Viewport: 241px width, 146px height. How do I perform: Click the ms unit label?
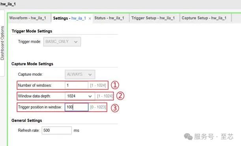pos(77,131)
